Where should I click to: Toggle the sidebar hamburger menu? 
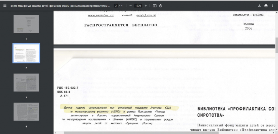(5, 6)
